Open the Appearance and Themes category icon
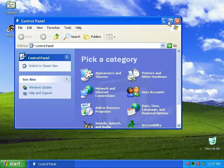The width and height of the screenshot is (224, 168). click(87, 75)
